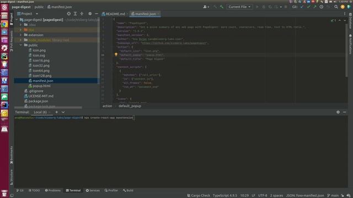Screen dimensions: 353x198
Task: Jump to next highlighted problem arrow
Action: (x=344, y=20)
